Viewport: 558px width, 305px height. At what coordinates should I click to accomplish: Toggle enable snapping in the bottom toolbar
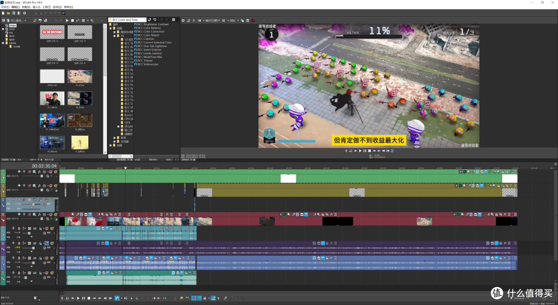coord(194,298)
